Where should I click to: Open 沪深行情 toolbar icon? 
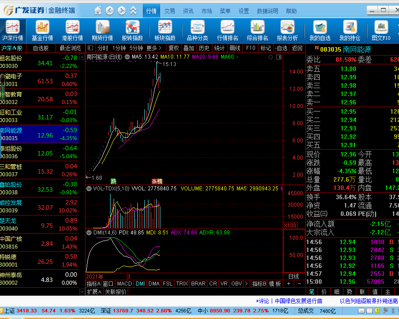[12, 31]
